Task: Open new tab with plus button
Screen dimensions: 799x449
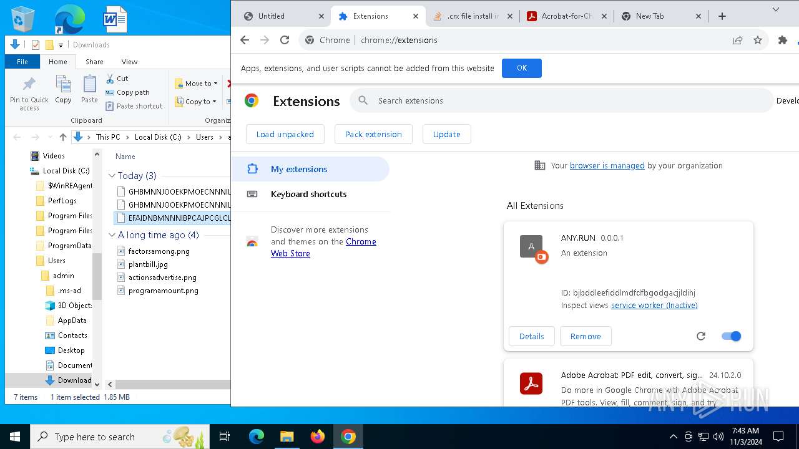Action: point(722,16)
